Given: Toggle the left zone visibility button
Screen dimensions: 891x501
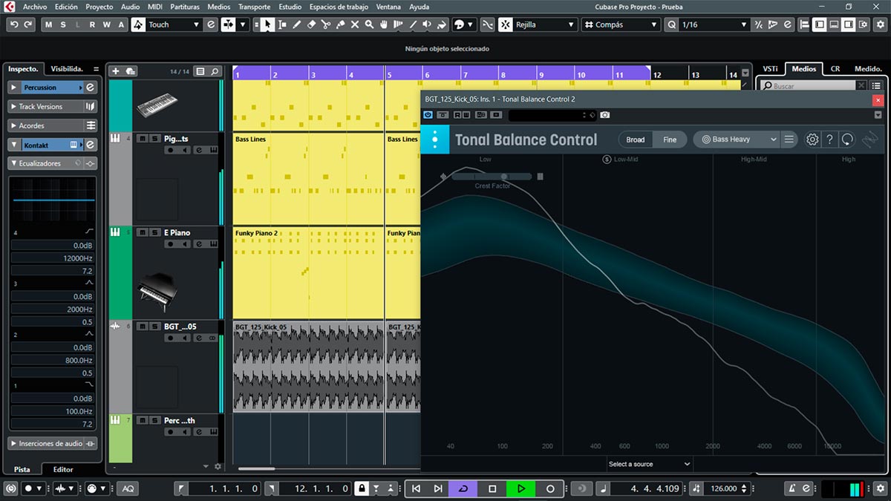Looking at the screenshot, I should coord(819,24).
